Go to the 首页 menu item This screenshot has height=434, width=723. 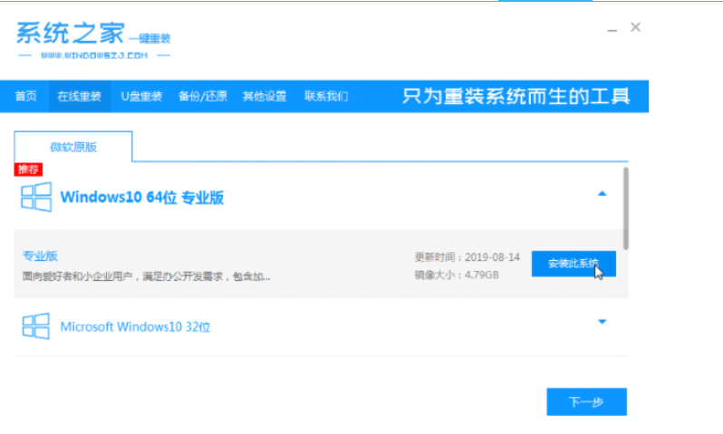(x=26, y=96)
